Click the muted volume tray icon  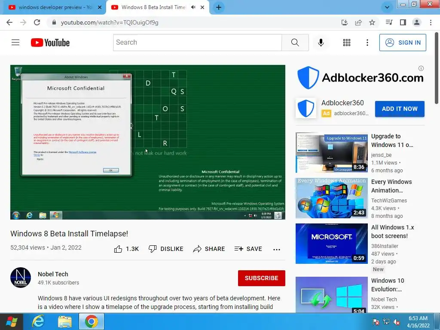point(397,321)
